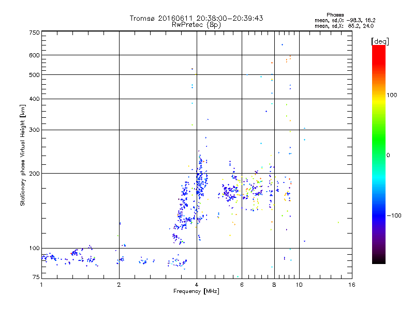Click the colorbar tick label '100'
Screen dimensions: 414x310
(392, 95)
